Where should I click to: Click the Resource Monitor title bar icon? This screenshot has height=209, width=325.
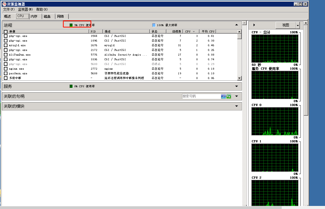(x=4, y=4)
